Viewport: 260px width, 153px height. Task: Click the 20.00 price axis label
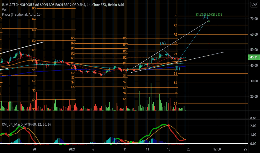(254, 97)
